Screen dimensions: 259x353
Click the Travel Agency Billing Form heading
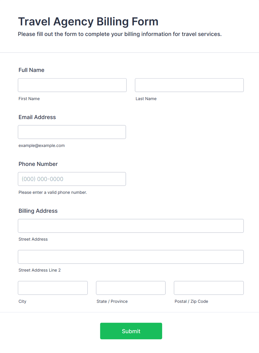click(x=88, y=21)
